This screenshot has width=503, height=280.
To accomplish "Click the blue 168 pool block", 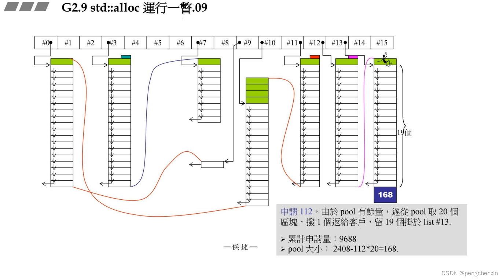I will pyautogui.click(x=385, y=195).
